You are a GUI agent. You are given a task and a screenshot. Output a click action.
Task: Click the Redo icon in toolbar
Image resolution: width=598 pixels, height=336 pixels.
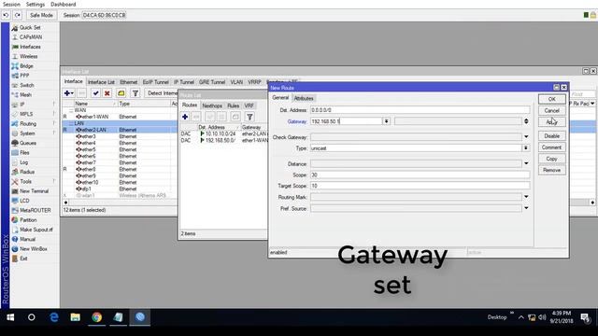tap(18, 15)
